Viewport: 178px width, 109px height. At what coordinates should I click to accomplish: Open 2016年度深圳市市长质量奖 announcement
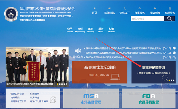[109, 57]
